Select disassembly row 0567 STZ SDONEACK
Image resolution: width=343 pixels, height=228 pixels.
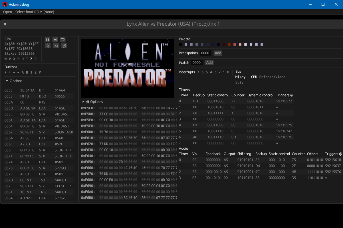(x=39, y=132)
